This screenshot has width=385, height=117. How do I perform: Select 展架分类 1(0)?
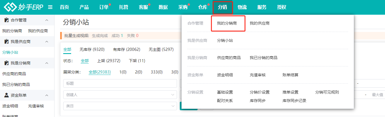point(123,72)
